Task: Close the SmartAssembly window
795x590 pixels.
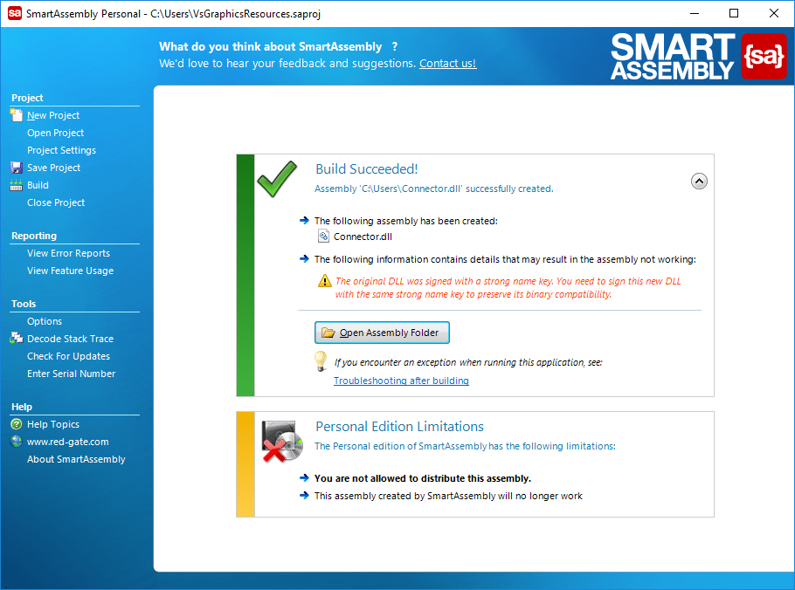Action: (774, 13)
